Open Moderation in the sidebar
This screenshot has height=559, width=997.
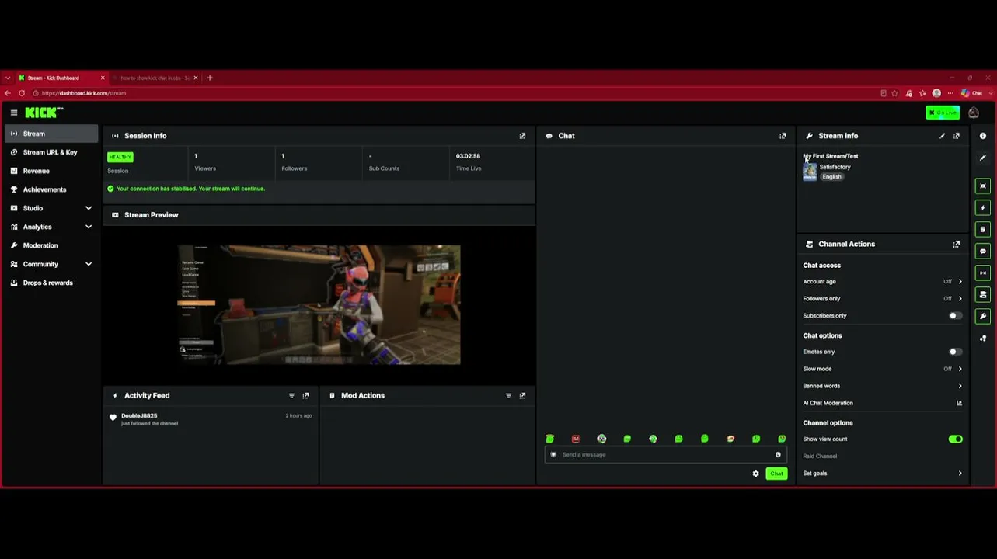pos(51,245)
